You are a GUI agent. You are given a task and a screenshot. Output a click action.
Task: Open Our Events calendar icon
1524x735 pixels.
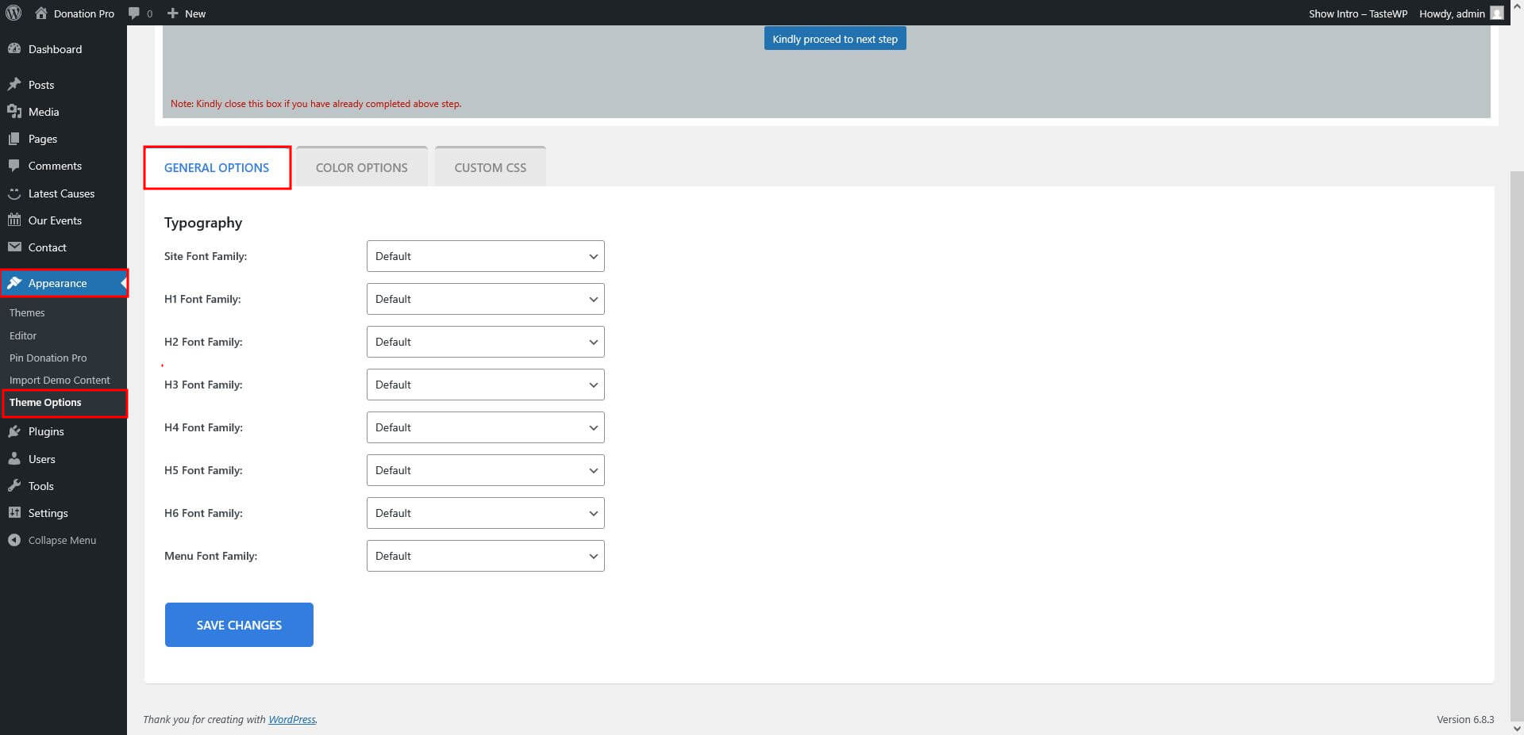pyautogui.click(x=14, y=220)
